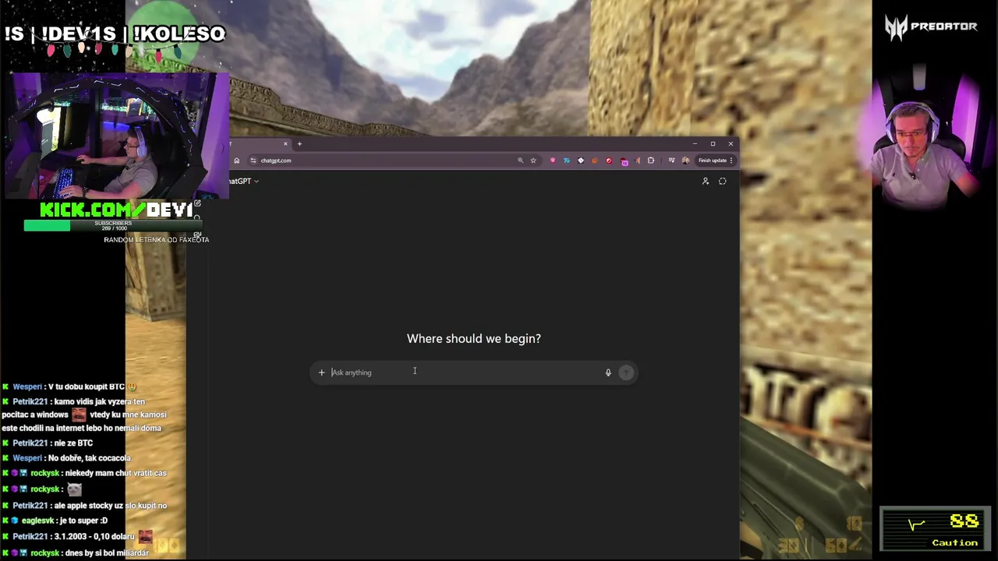
Task: Click the Predator logo overlay
Action: click(x=931, y=27)
